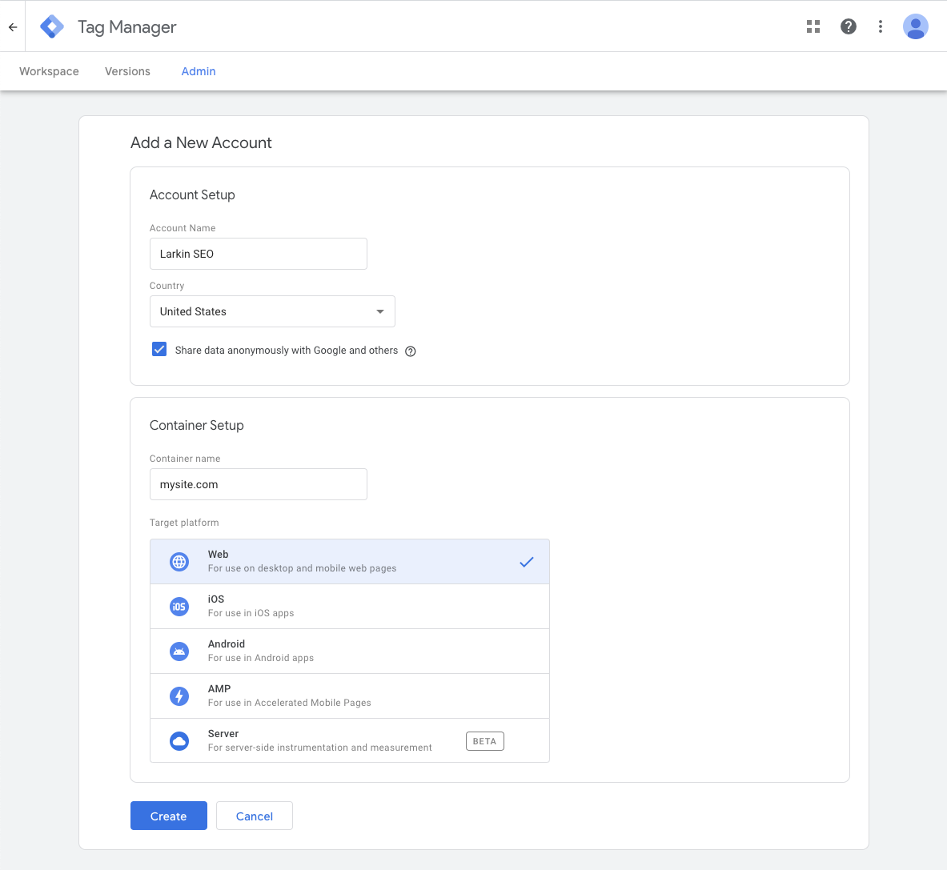Click the Create button
The image size is (947, 870).
tap(168, 816)
